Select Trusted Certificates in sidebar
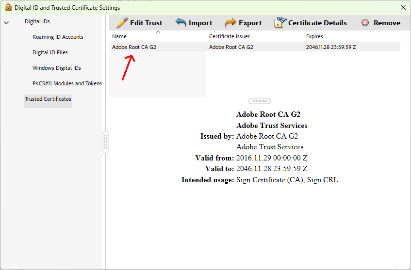The height and width of the screenshot is (270, 411). point(48,99)
